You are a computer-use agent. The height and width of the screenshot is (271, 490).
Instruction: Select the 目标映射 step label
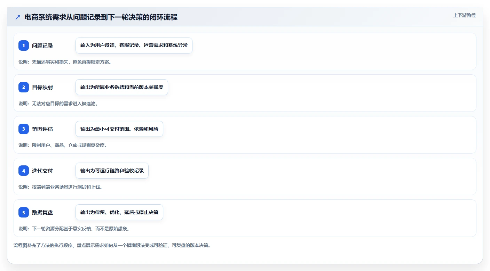pos(42,87)
